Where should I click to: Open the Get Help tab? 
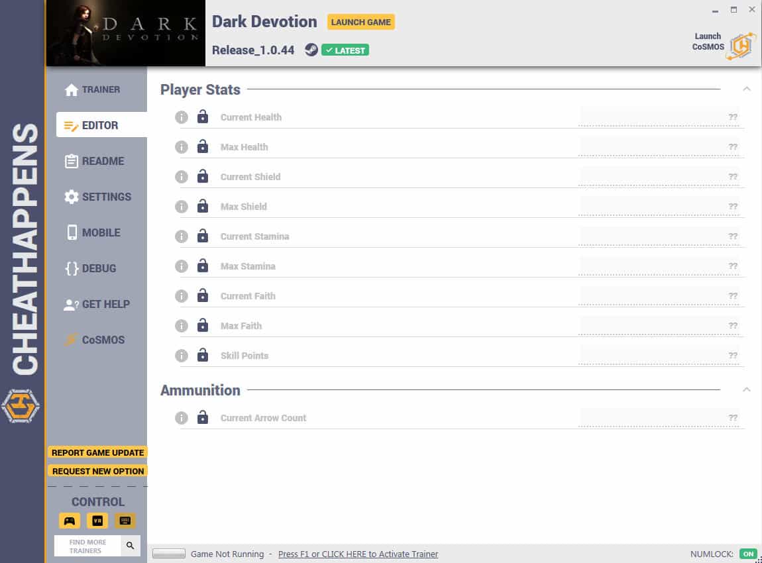[97, 304]
